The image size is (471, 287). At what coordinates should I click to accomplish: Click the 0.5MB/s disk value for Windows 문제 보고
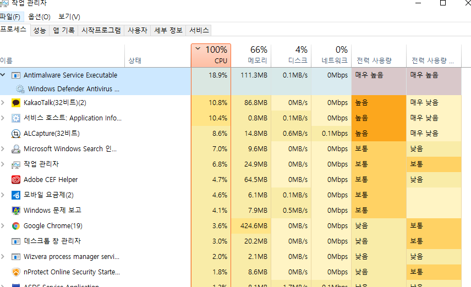click(295, 210)
